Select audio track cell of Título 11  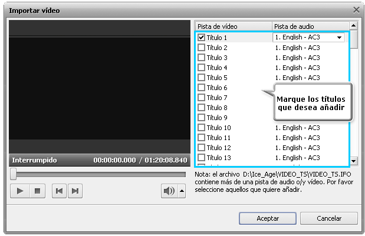[x=297, y=138]
